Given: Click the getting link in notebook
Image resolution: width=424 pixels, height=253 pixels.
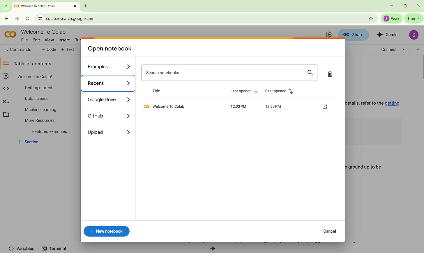Looking at the screenshot, I should coord(392,103).
